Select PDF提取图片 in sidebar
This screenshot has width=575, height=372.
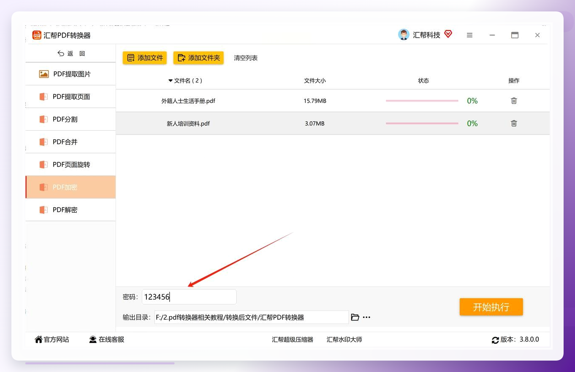tap(71, 74)
